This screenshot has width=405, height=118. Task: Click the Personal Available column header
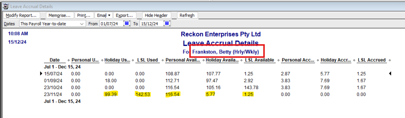[183, 60]
